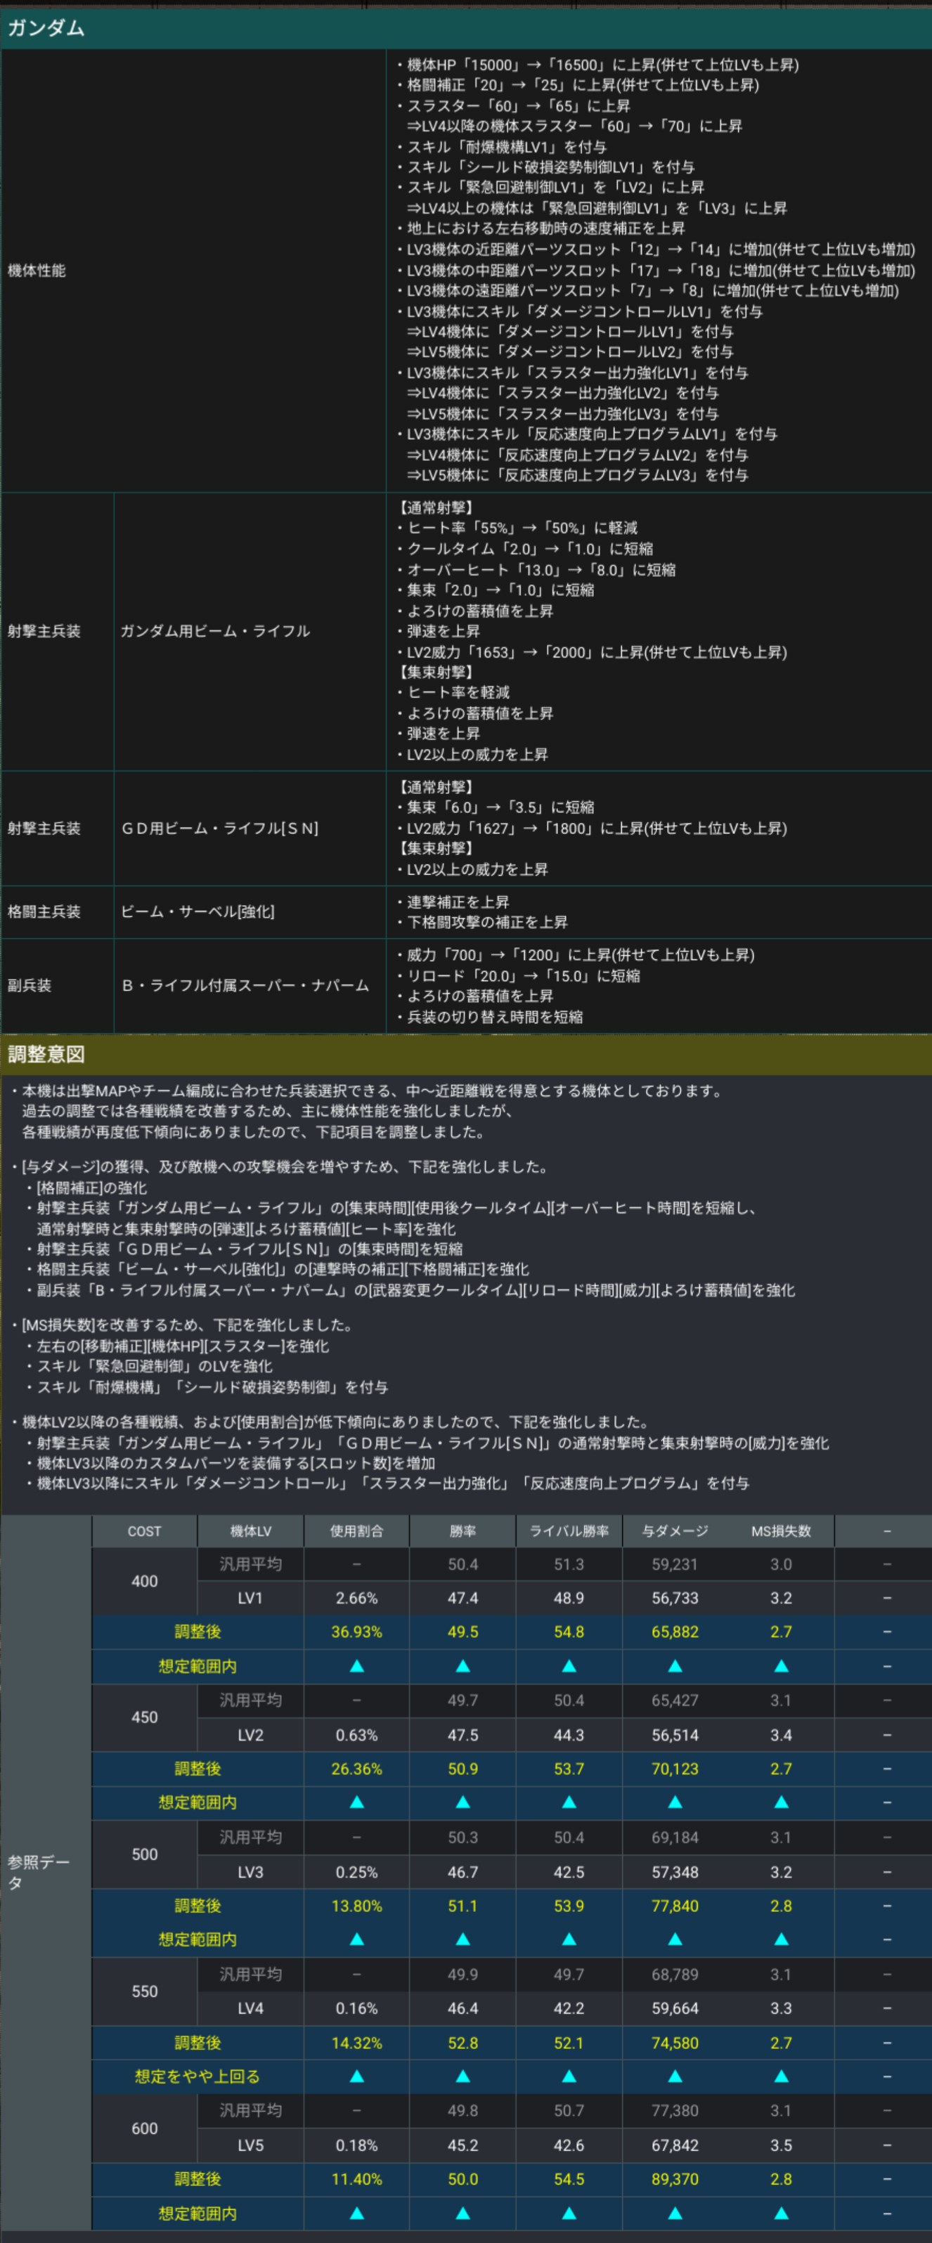
Task: Select the 550 cost cell
Action: [145, 1991]
